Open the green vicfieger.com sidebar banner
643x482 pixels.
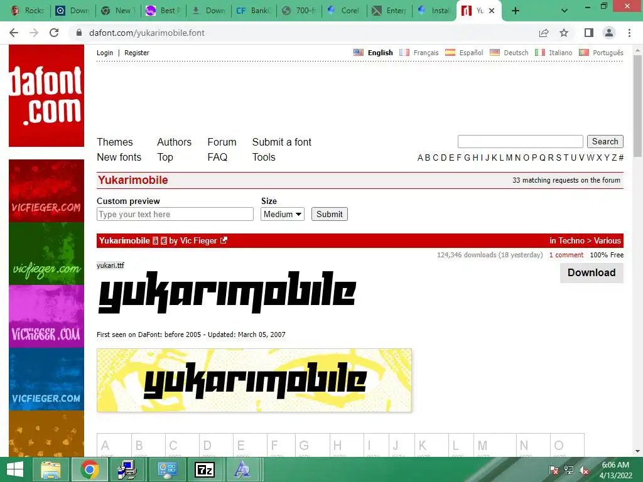click(x=46, y=254)
